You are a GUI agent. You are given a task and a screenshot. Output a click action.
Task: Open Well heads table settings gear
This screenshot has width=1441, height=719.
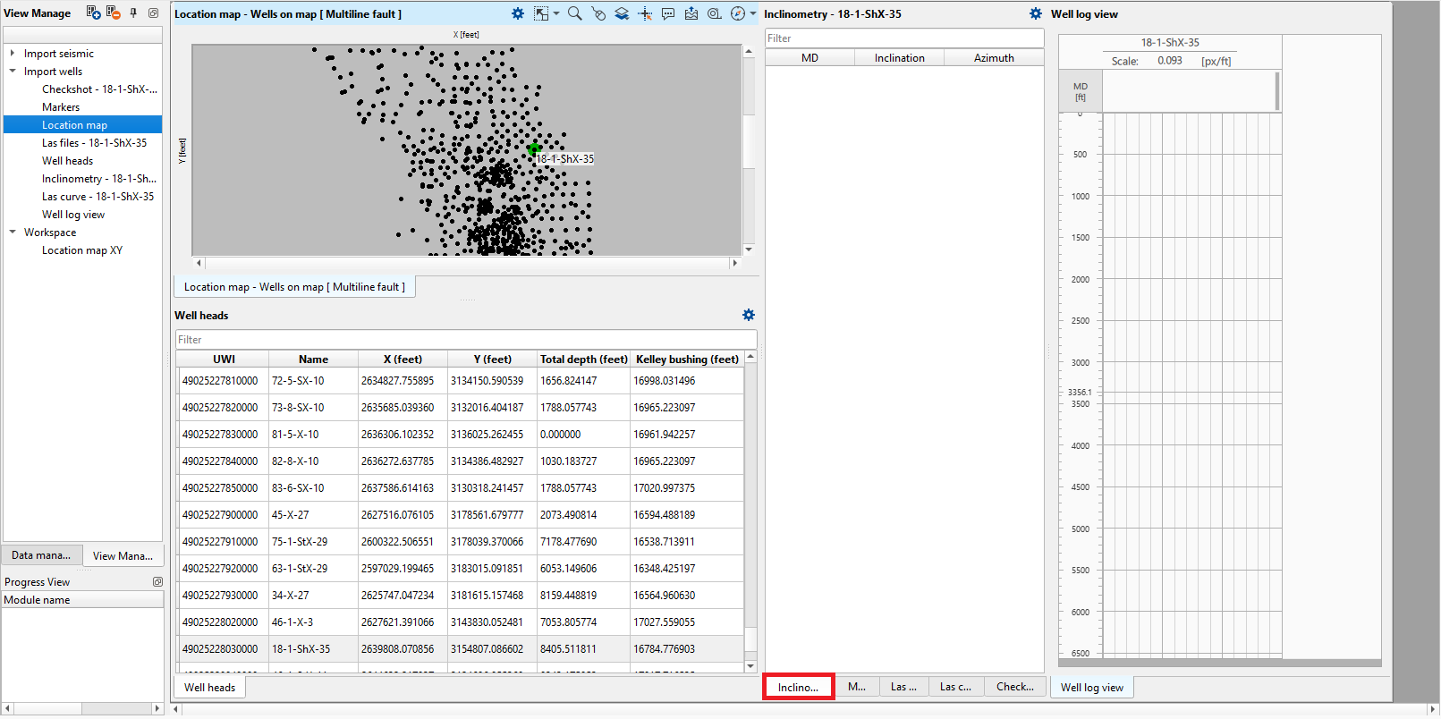pyautogui.click(x=749, y=315)
